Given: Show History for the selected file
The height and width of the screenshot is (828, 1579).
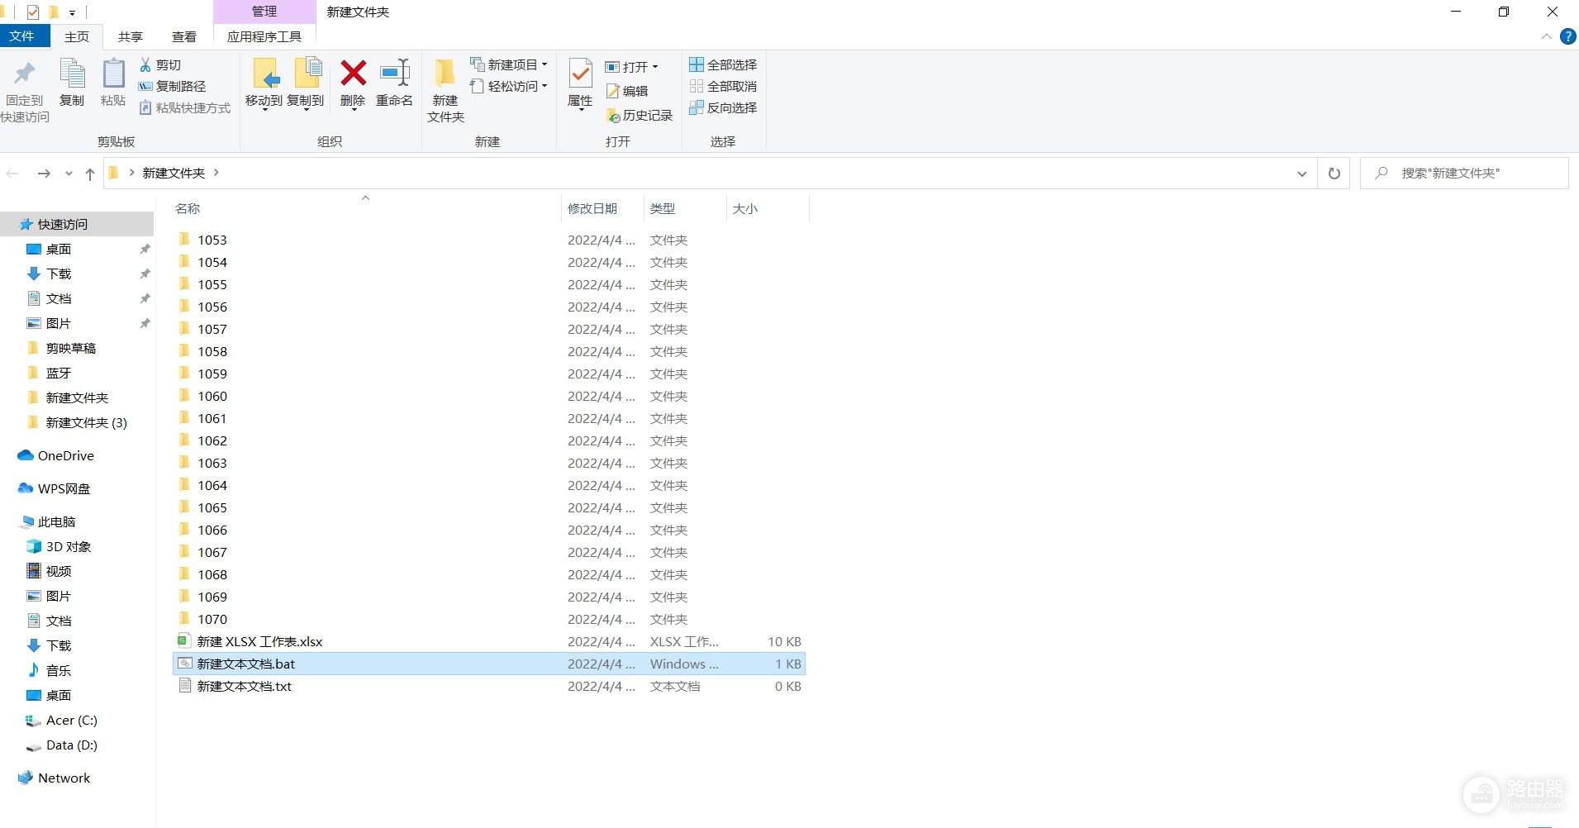Looking at the screenshot, I should point(640,116).
